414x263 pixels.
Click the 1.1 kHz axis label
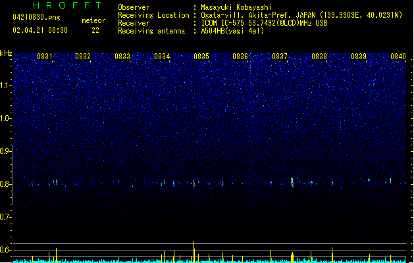click(x=5, y=85)
